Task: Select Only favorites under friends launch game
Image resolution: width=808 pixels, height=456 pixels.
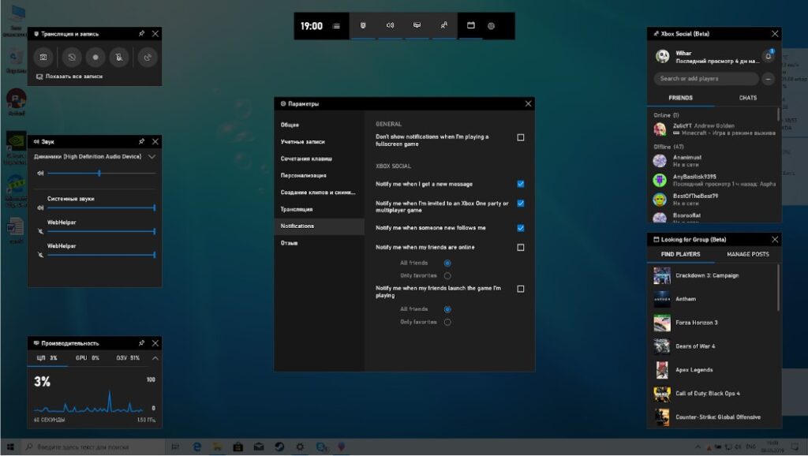Action: click(447, 323)
